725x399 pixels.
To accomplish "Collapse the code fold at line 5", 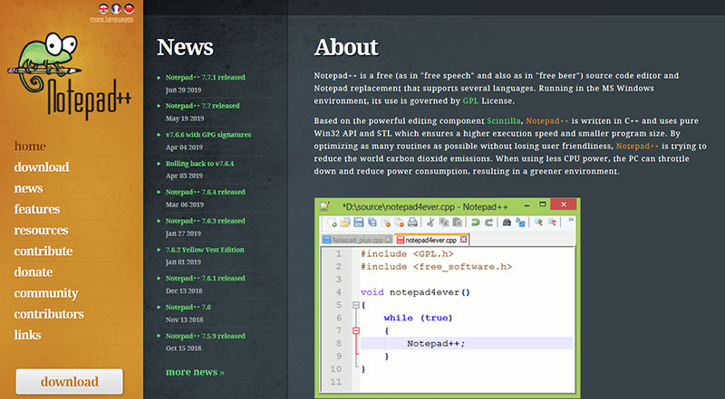I will (x=355, y=305).
